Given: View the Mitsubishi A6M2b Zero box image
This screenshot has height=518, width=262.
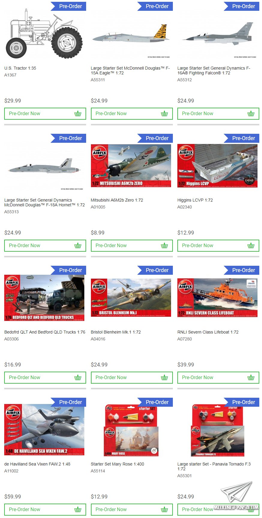Looking at the screenshot, I should pyautogui.click(x=131, y=166).
